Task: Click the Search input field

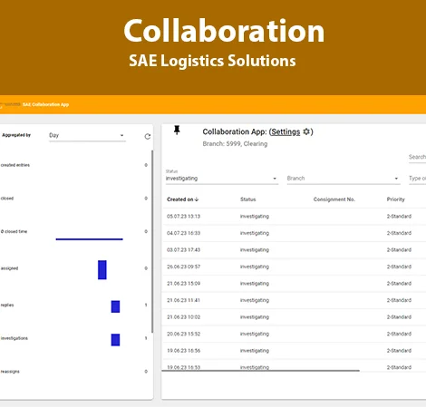Action: [417, 157]
